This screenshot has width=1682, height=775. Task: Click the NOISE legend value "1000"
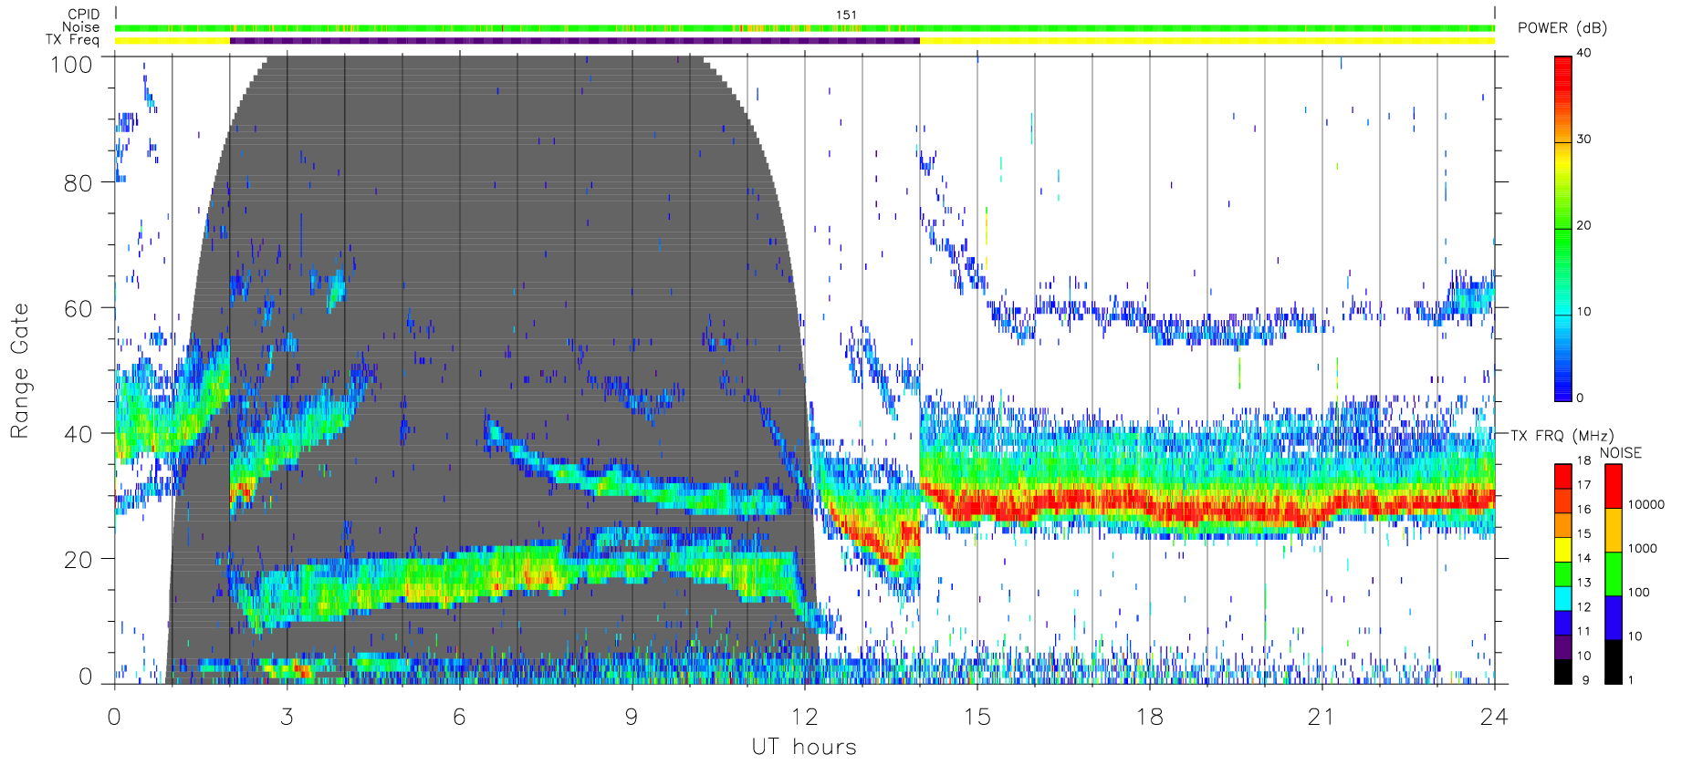click(1643, 548)
